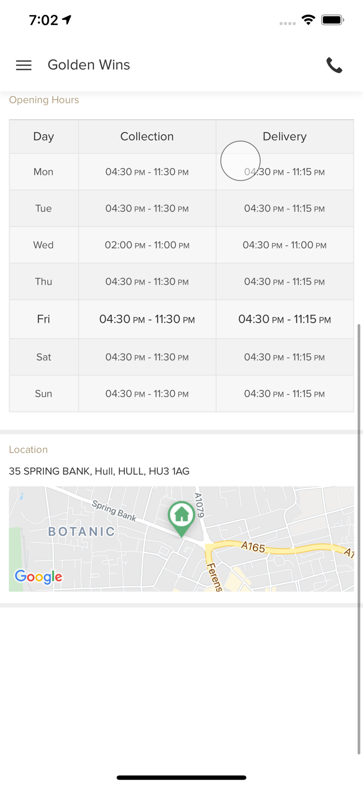This screenshot has height=787, width=363.
Task: Tap the Wi-Fi status icon
Action: click(308, 20)
